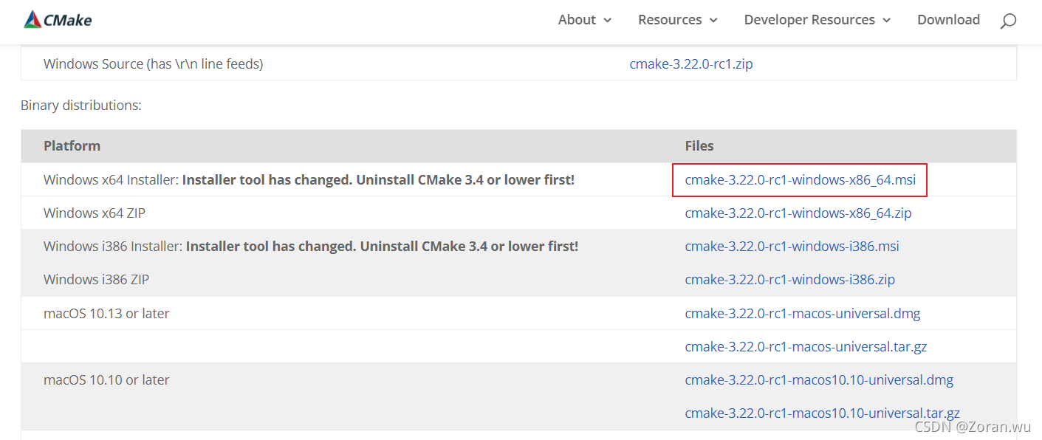Screen dimensions: 1042x440
Task: Open the Developer Resources menu
Action: pyautogui.click(x=809, y=20)
